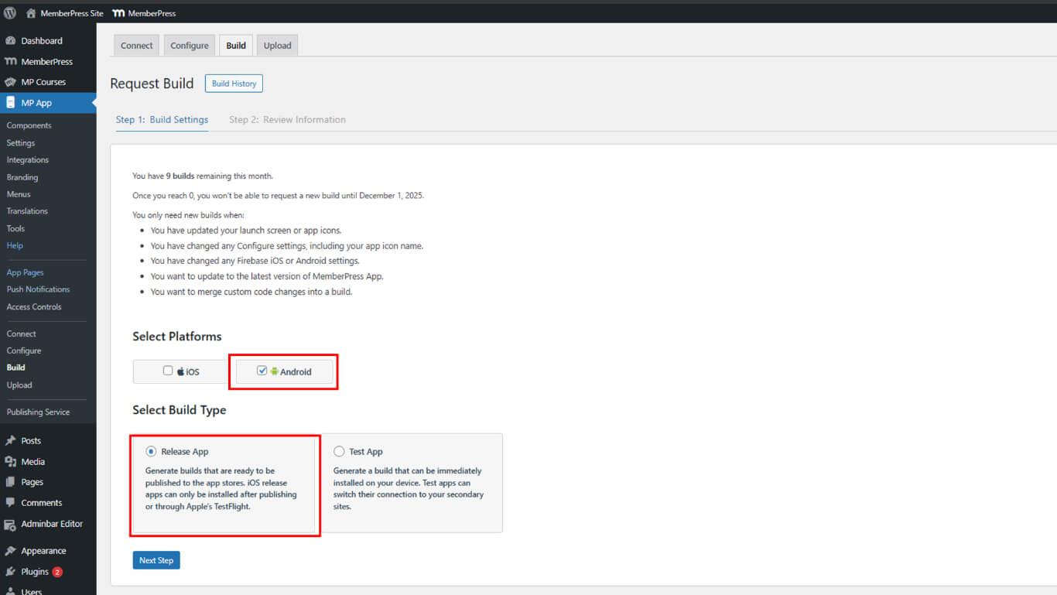
Task: Click the Comments speech bubble icon
Action: 10,503
